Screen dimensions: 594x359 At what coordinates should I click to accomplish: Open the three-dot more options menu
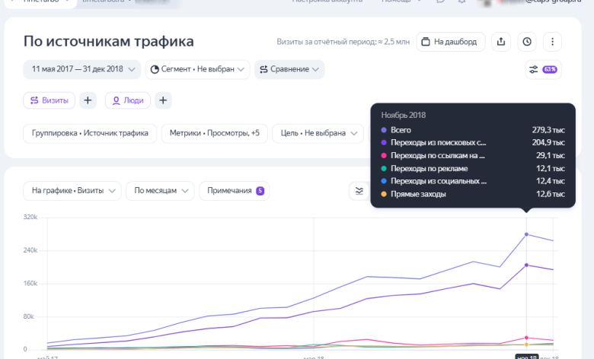[x=553, y=42]
